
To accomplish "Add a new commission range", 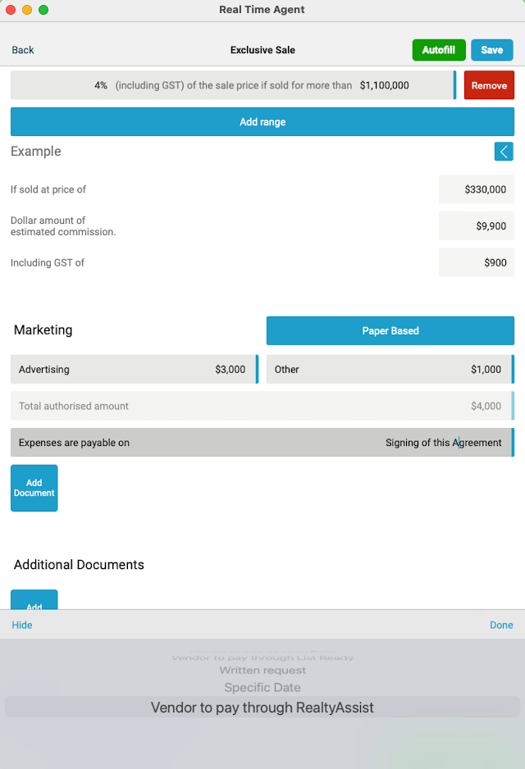I will [x=262, y=121].
